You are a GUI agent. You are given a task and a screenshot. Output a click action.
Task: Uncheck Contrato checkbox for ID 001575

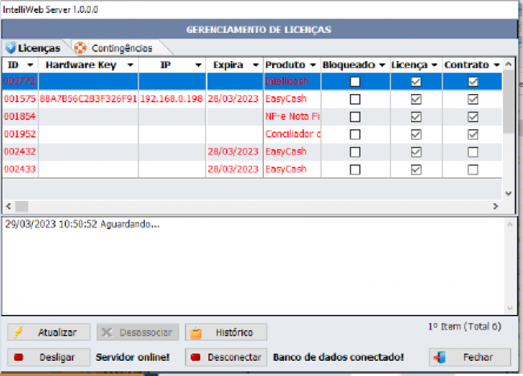point(472,100)
